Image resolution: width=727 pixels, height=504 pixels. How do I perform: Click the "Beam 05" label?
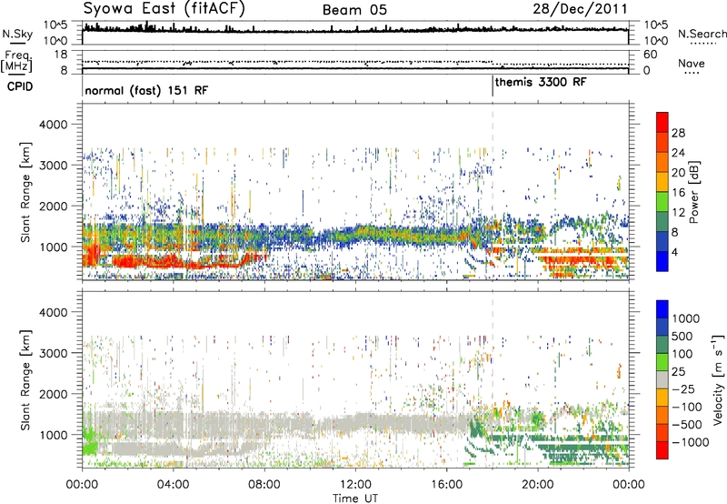(354, 10)
